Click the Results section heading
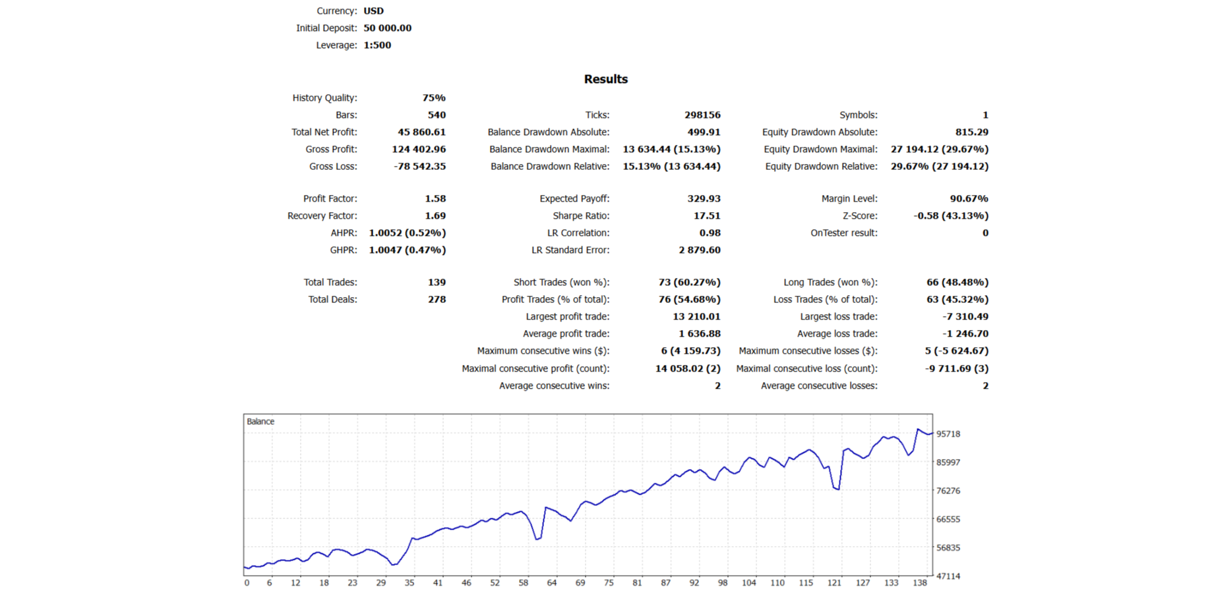This screenshot has width=1210, height=606. (x=605, y=79)
